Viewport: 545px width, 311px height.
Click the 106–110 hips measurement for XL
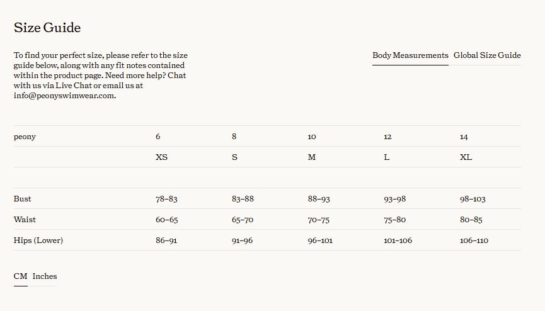[x=474, y=240]
